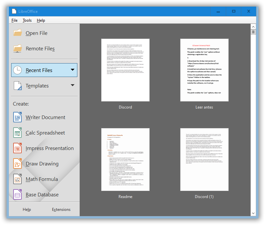Create a new Base Database
This screenshot has width=265, height=225.
coord(42,195)
